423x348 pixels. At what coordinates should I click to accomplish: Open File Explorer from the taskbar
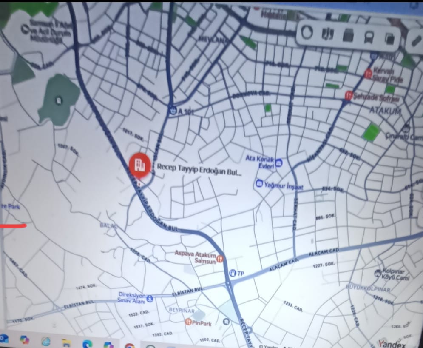66,342
